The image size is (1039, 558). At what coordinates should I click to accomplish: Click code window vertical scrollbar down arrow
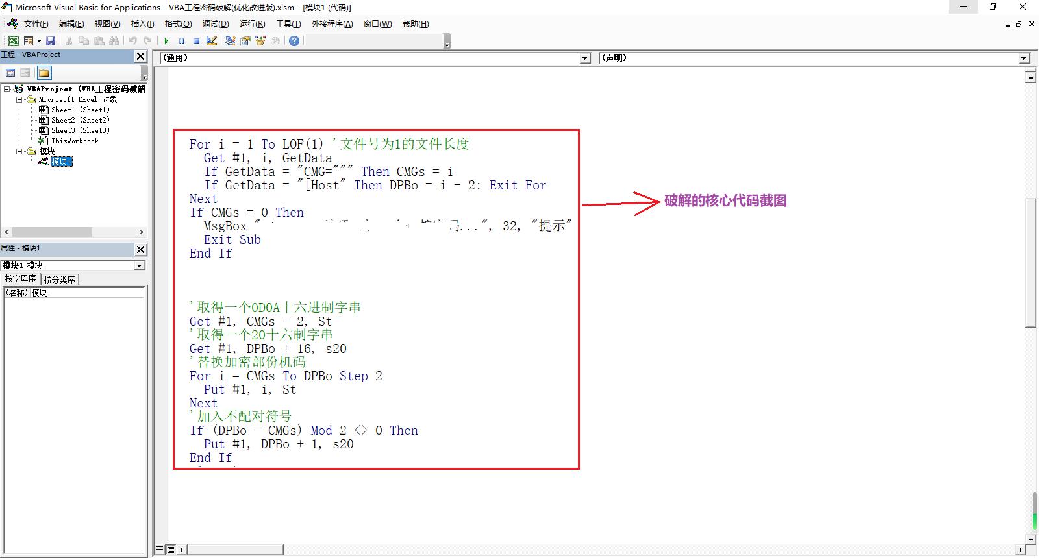tap(1031, 539)
